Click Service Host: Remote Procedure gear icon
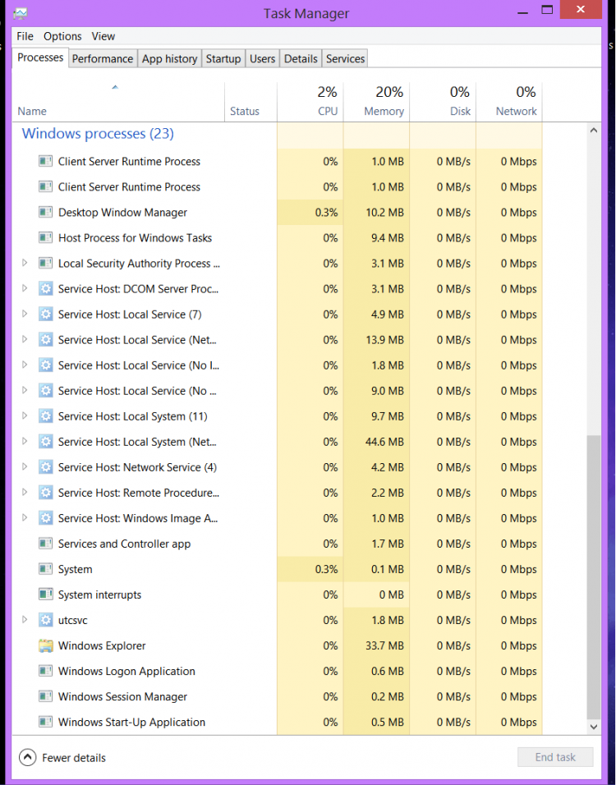 [x=45, y=493]
